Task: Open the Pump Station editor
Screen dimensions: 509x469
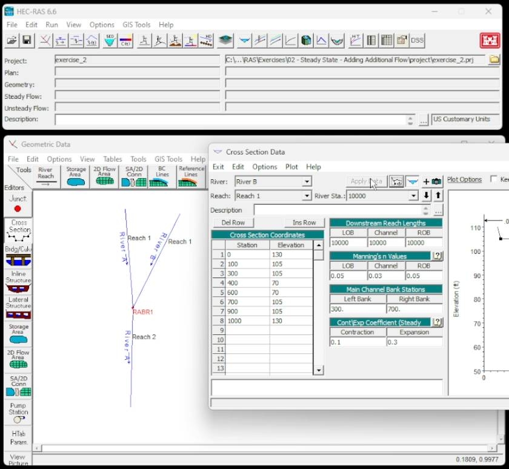Action: [18, 412]
